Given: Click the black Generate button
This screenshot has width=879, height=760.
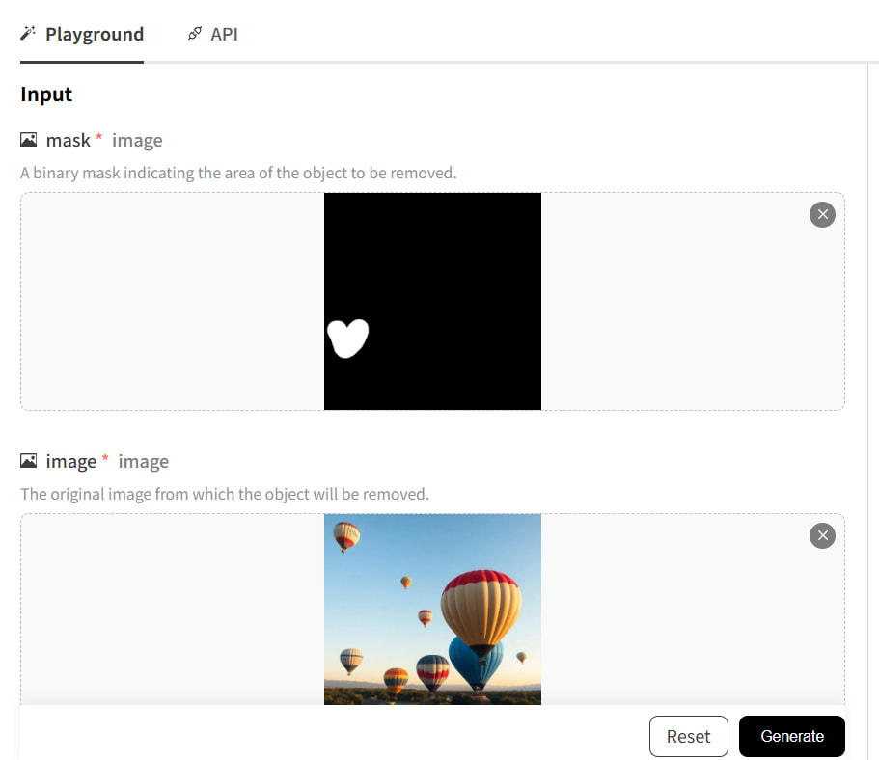Looking at the screenshot, I should click(791, 736).
